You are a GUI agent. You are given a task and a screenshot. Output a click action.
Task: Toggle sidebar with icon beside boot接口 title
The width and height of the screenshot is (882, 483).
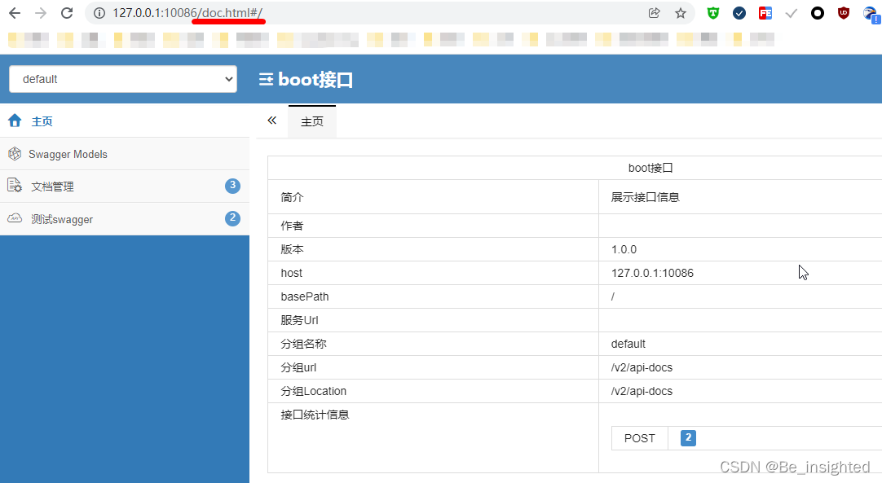coord(266,79)
